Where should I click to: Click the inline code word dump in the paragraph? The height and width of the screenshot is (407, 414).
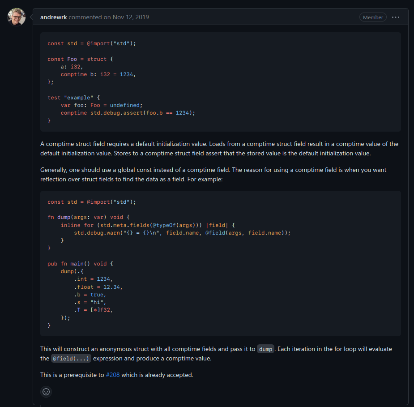[x=265, y=349]
